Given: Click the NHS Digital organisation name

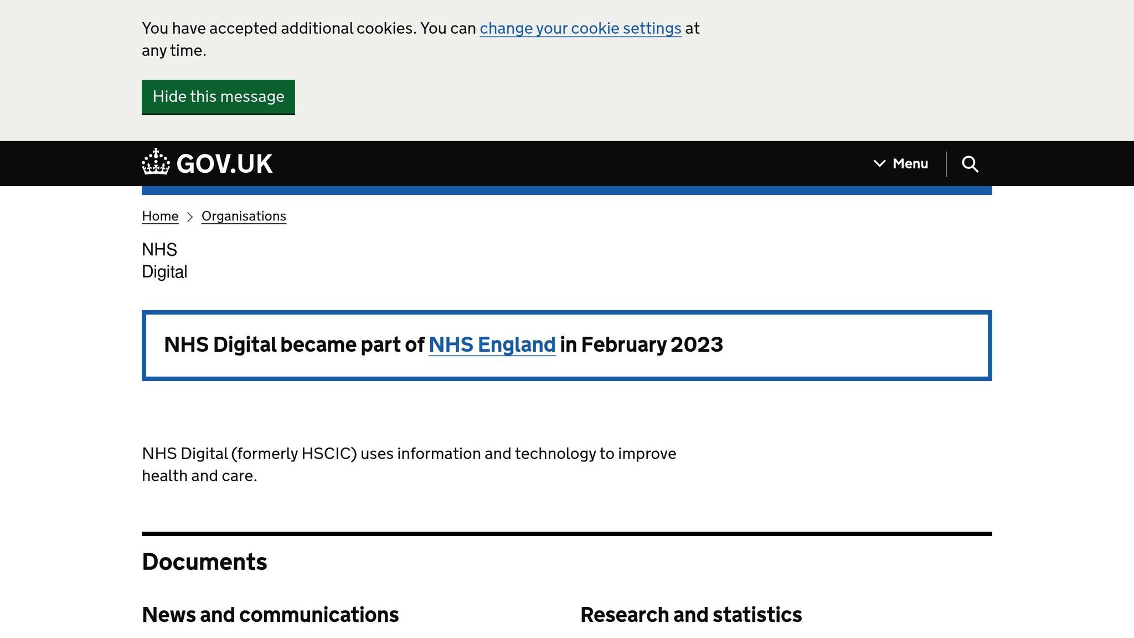Looking at the screenshot, I should pyautogui.click(x=164, y=261).
